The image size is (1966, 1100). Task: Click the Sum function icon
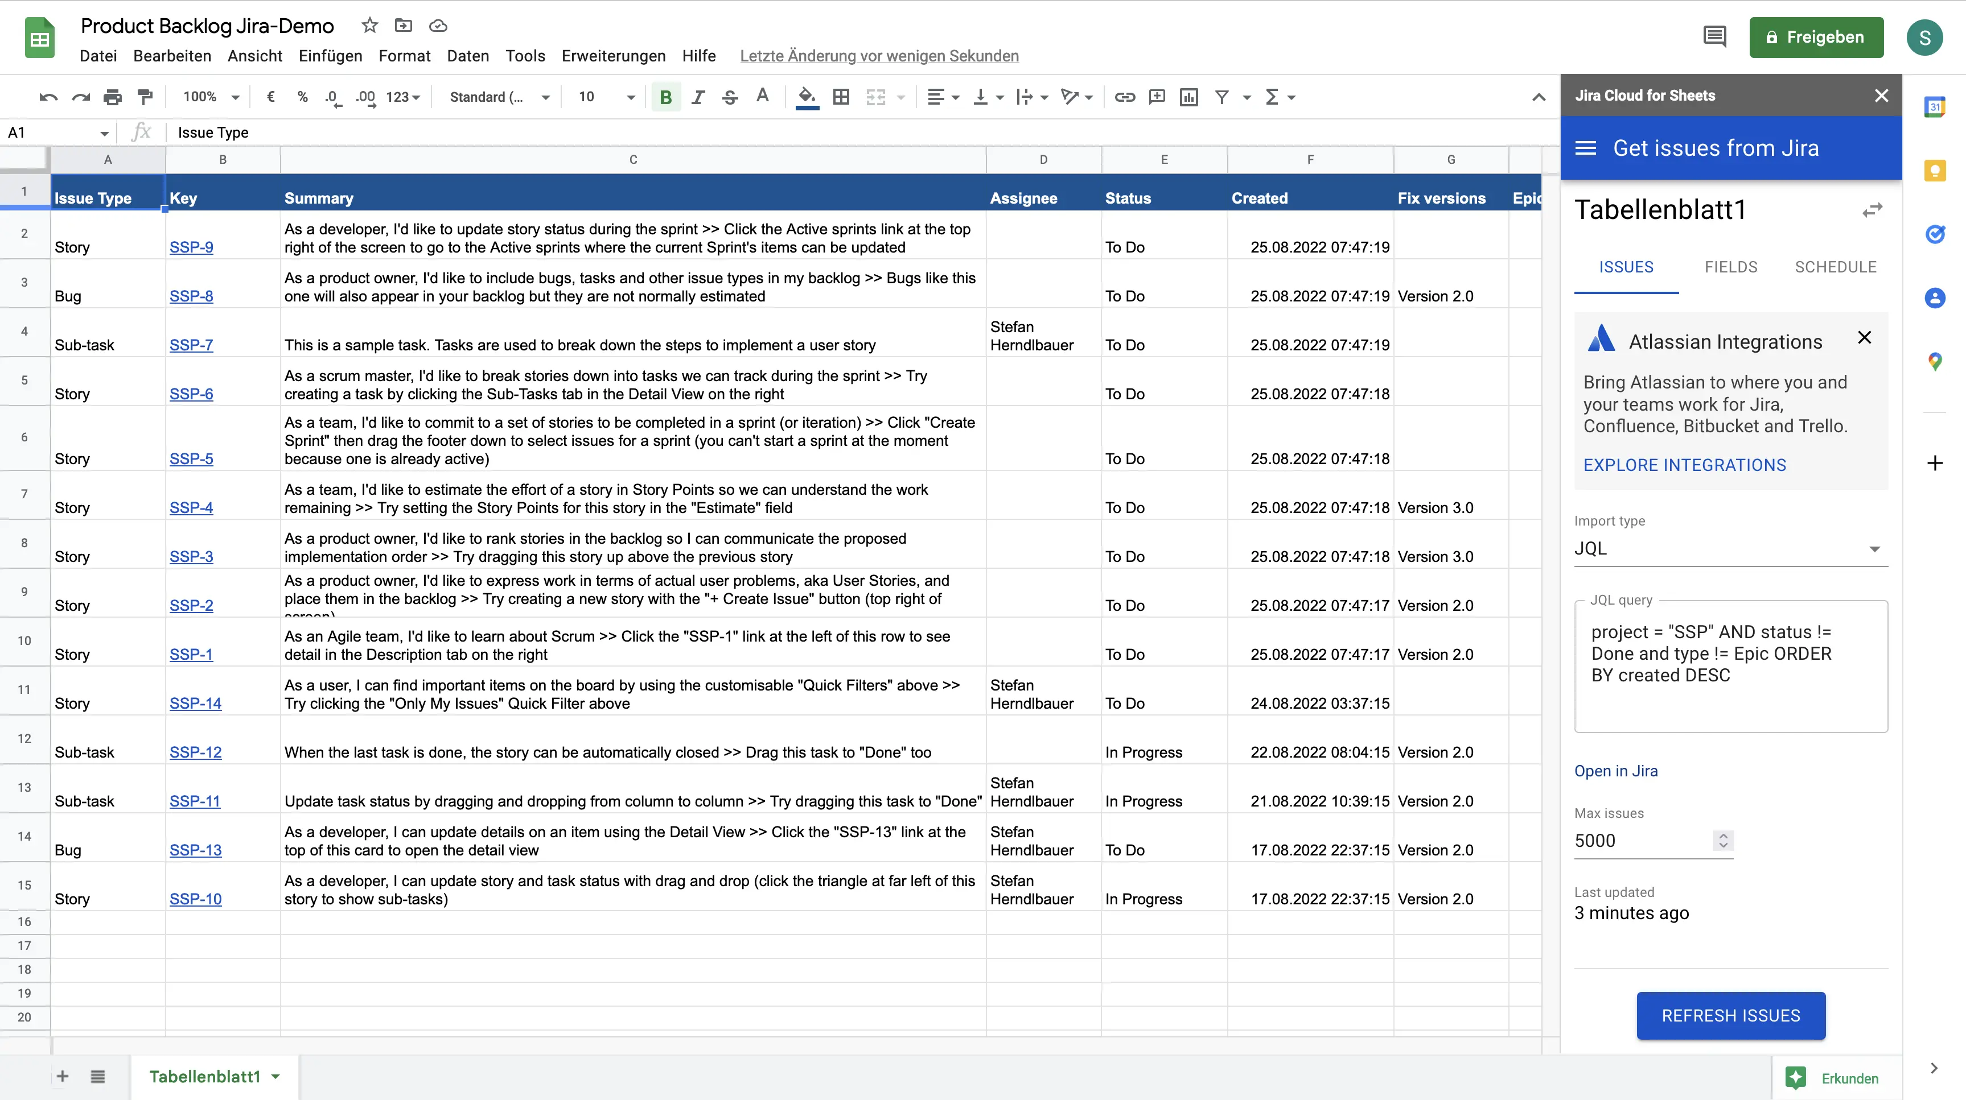click(x=1272, y=96)
